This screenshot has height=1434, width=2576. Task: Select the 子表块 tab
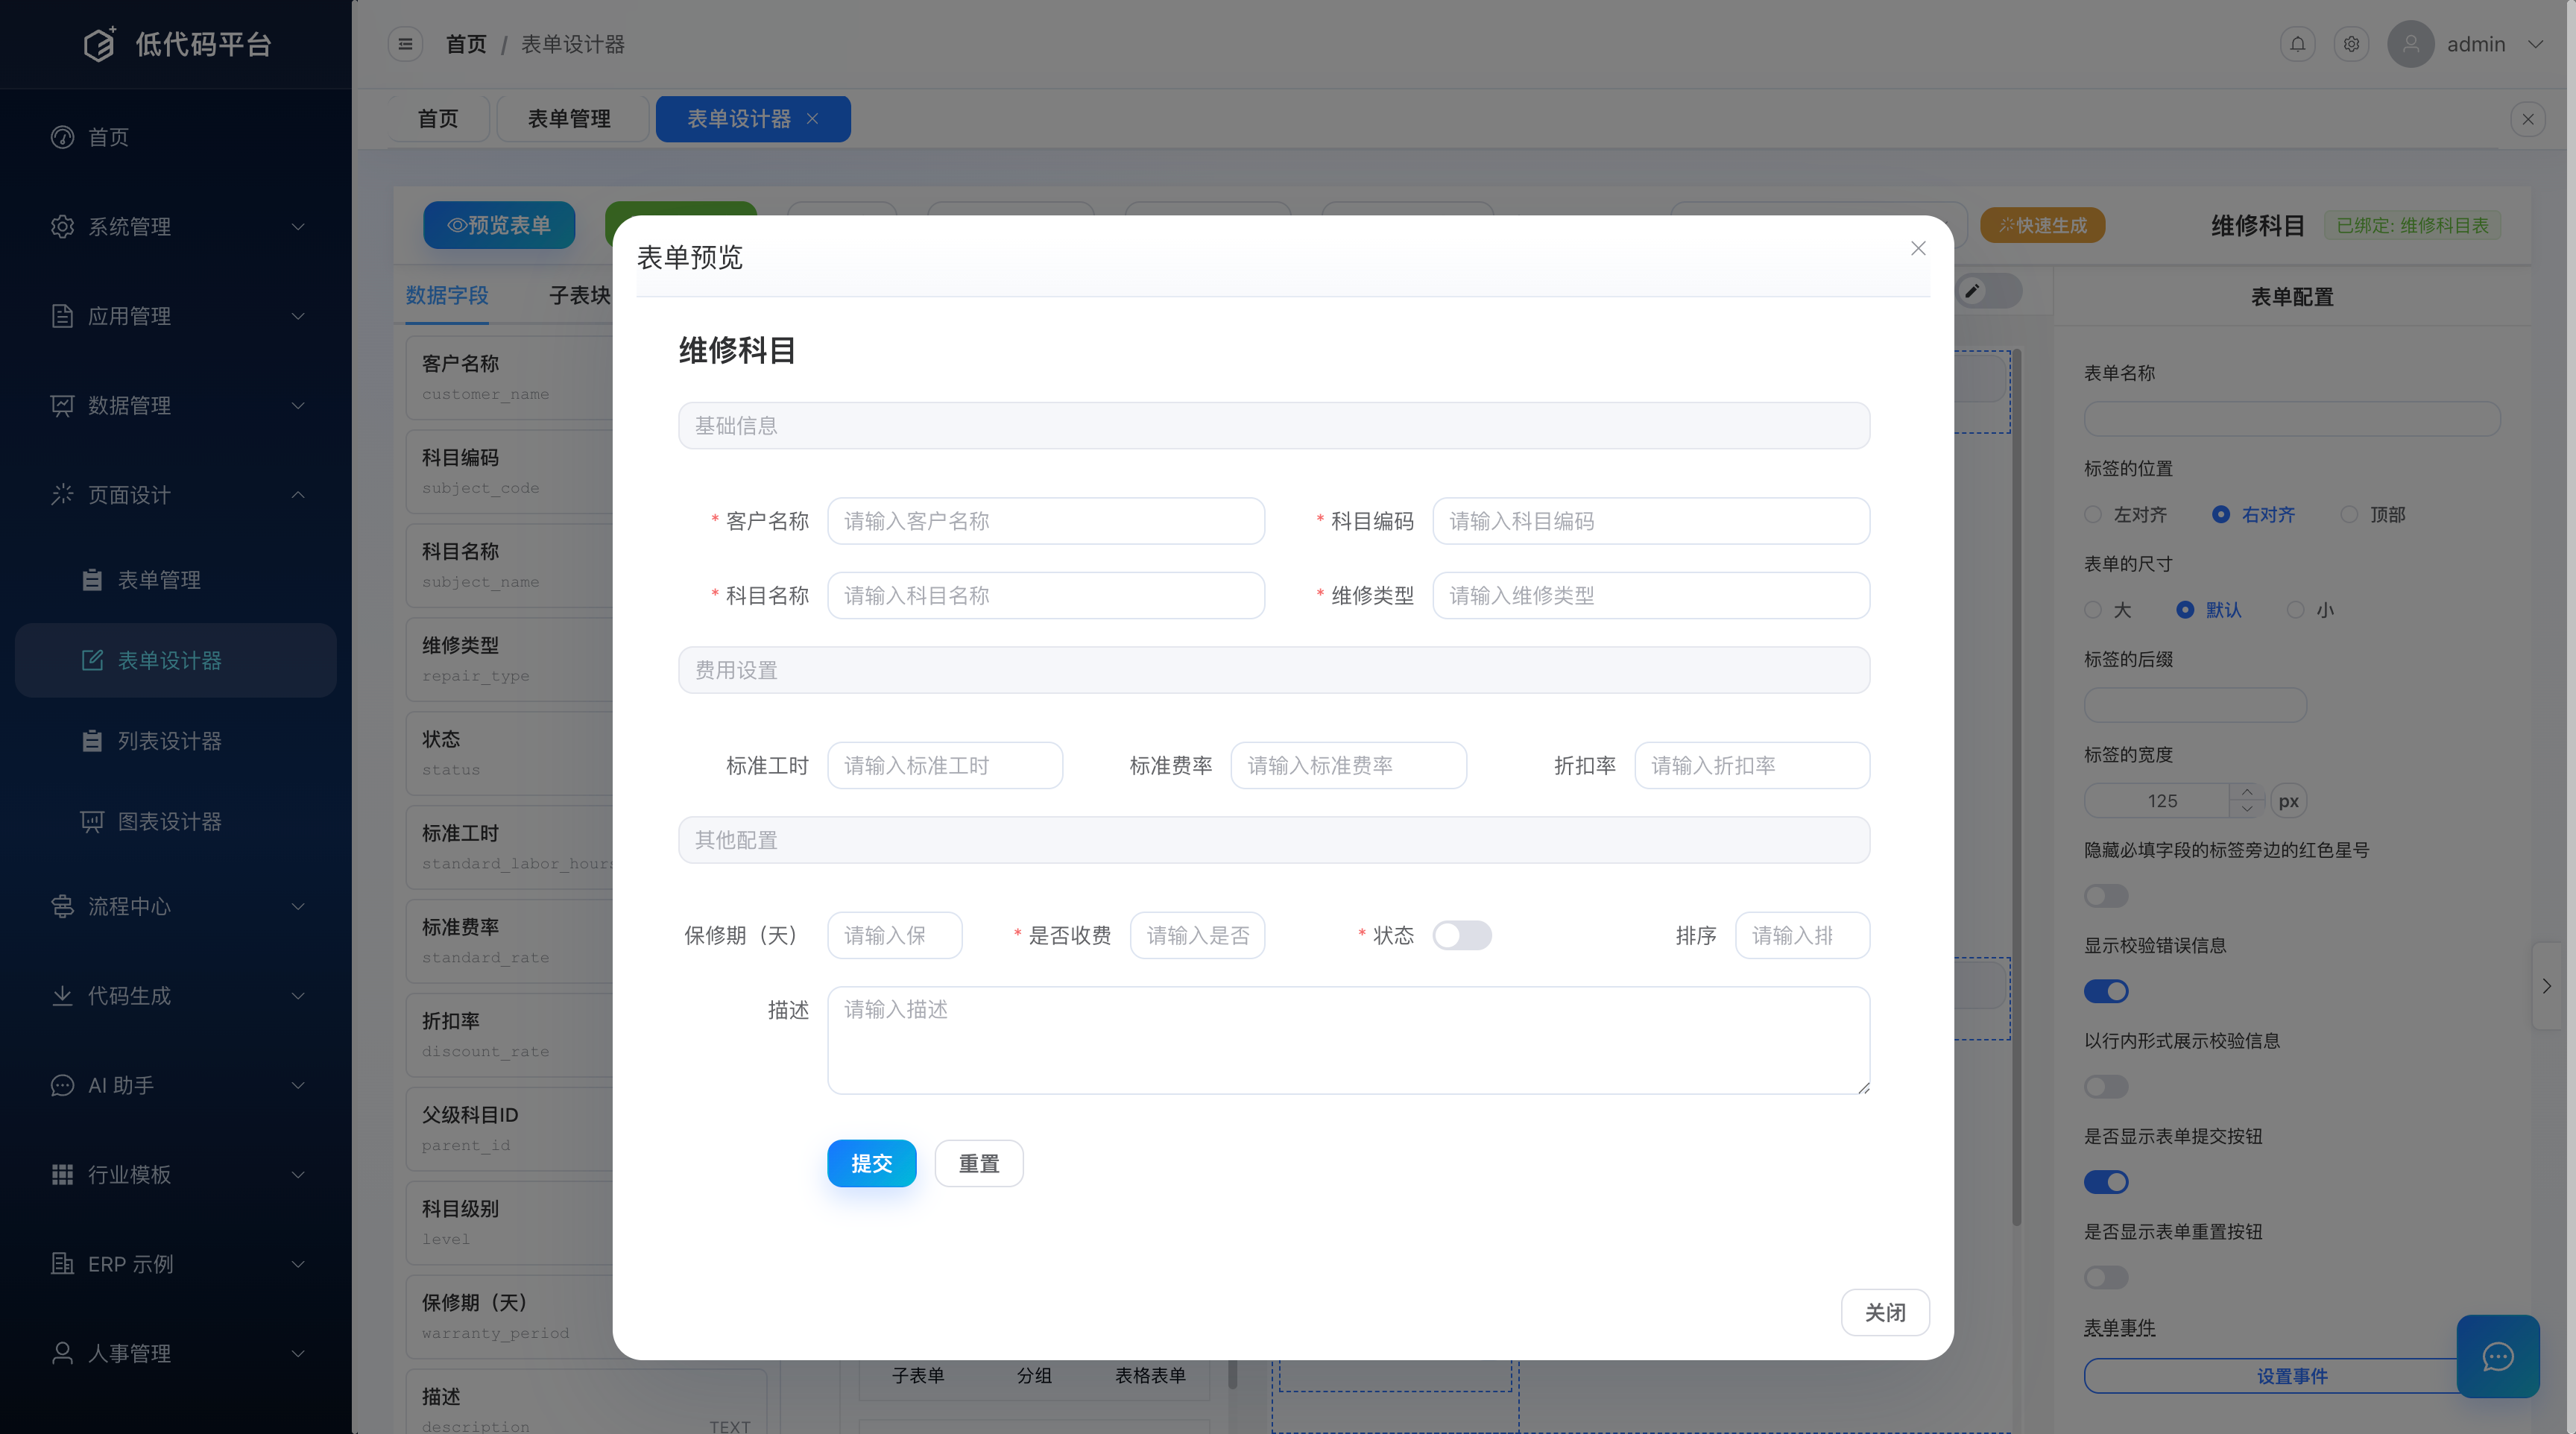580,295
